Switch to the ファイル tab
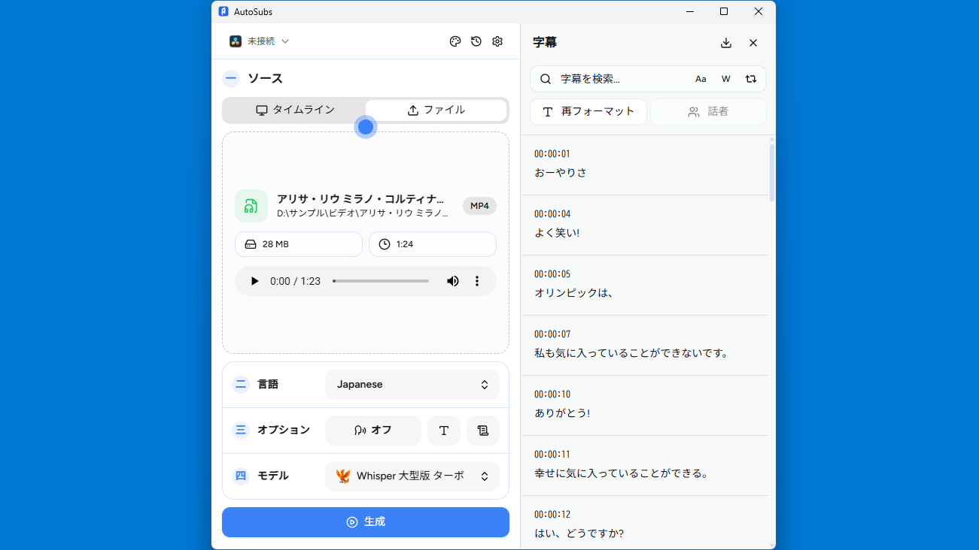 [x=436, y=110]
